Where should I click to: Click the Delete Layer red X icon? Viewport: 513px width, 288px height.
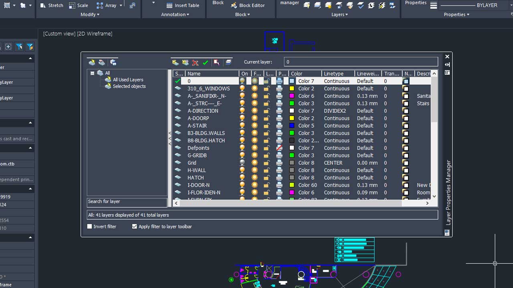pos(195,62)
